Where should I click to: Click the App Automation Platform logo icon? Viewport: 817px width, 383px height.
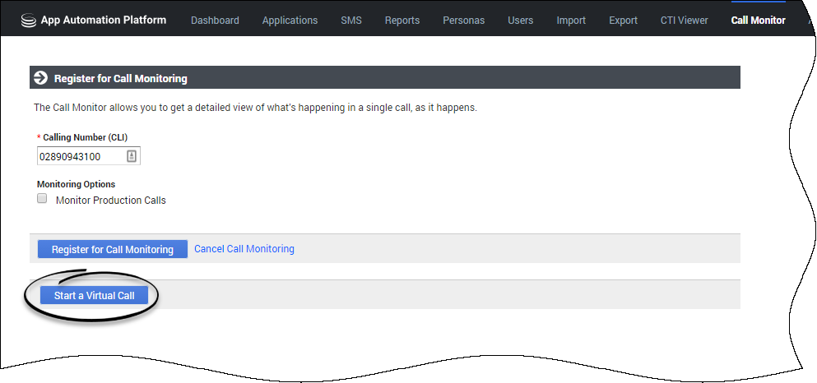point(28,21)
